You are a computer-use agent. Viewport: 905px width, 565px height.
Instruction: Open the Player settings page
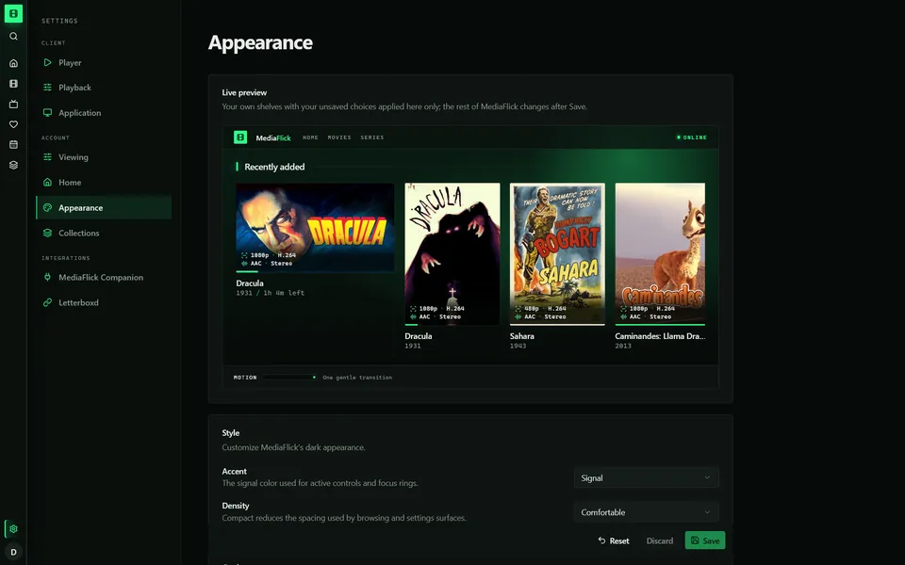click(104, 62)
